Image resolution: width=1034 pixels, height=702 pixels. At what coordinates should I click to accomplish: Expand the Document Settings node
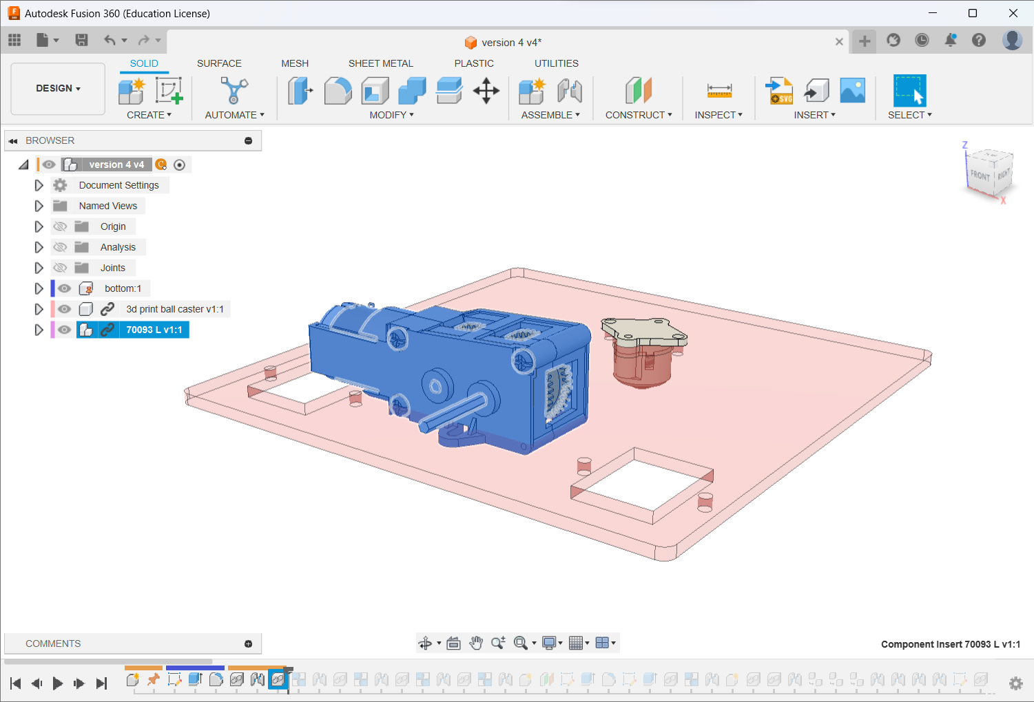tap(39, 185)
